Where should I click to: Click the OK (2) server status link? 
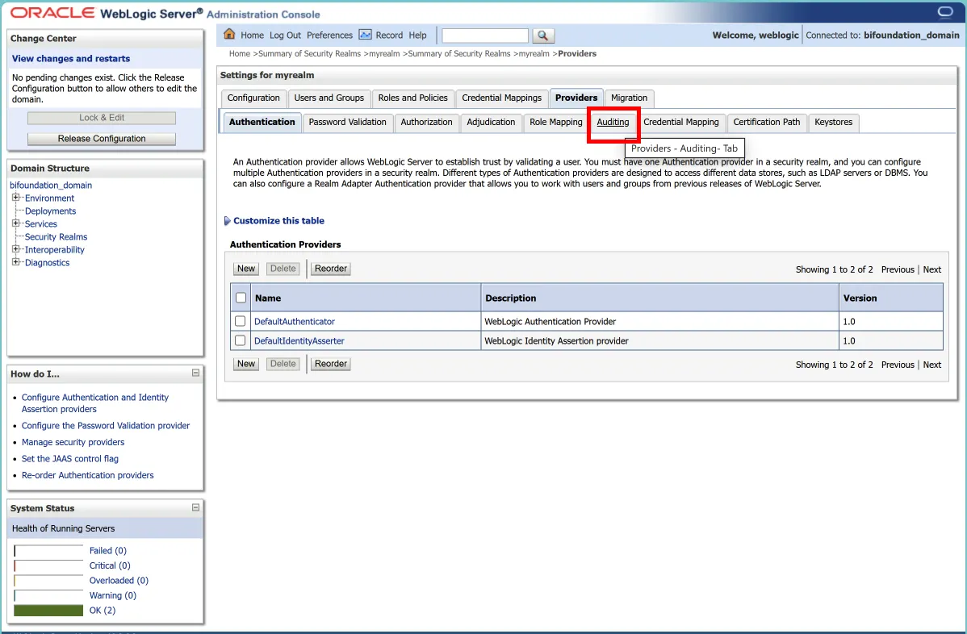103,611
